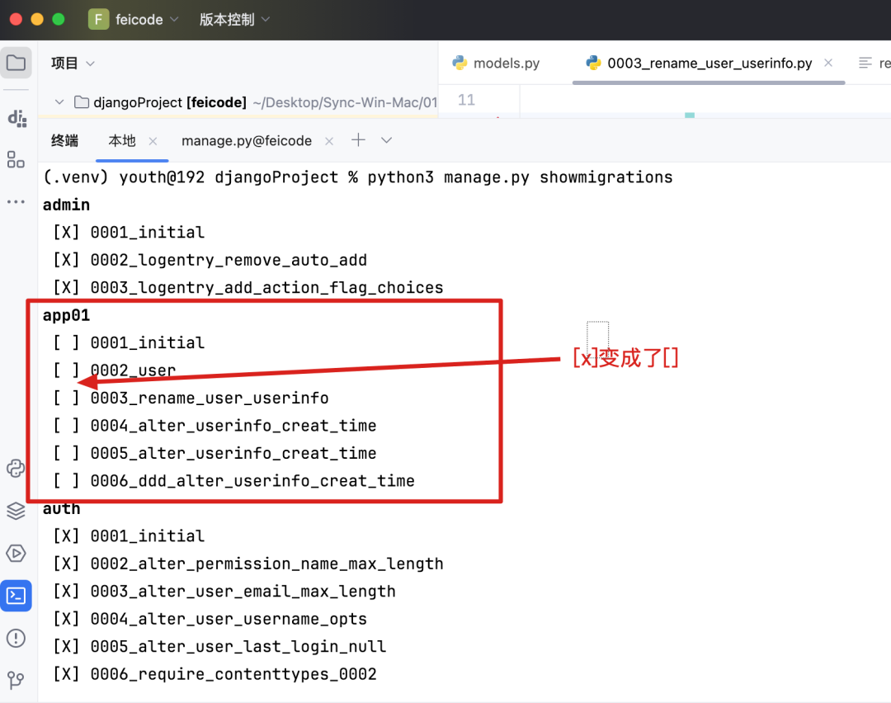Open terminal options chevron dropdown
This screenshot has width=891, height=703.
(x=386, y=139)
